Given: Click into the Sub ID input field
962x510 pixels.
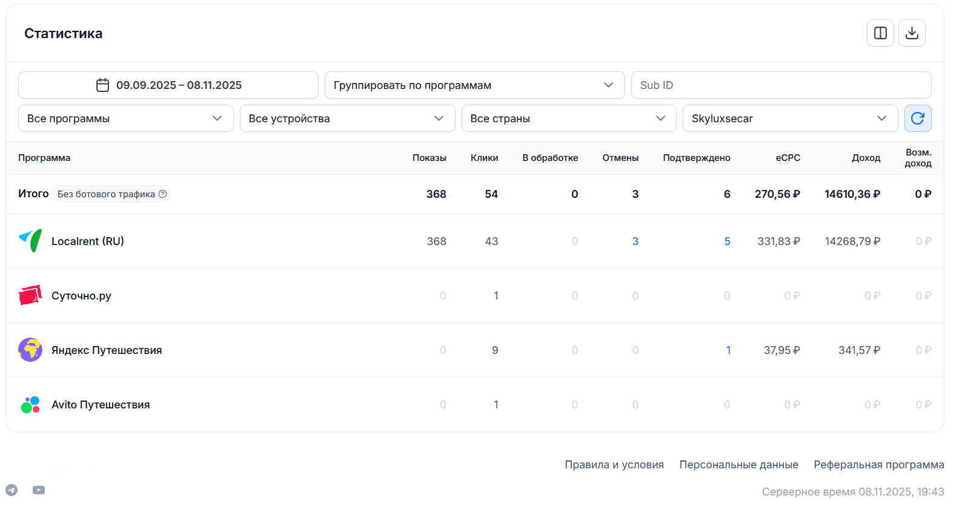Looking at the screenshot, I should (781, 85).
